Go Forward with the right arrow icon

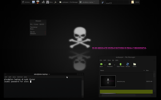(110, 65)
